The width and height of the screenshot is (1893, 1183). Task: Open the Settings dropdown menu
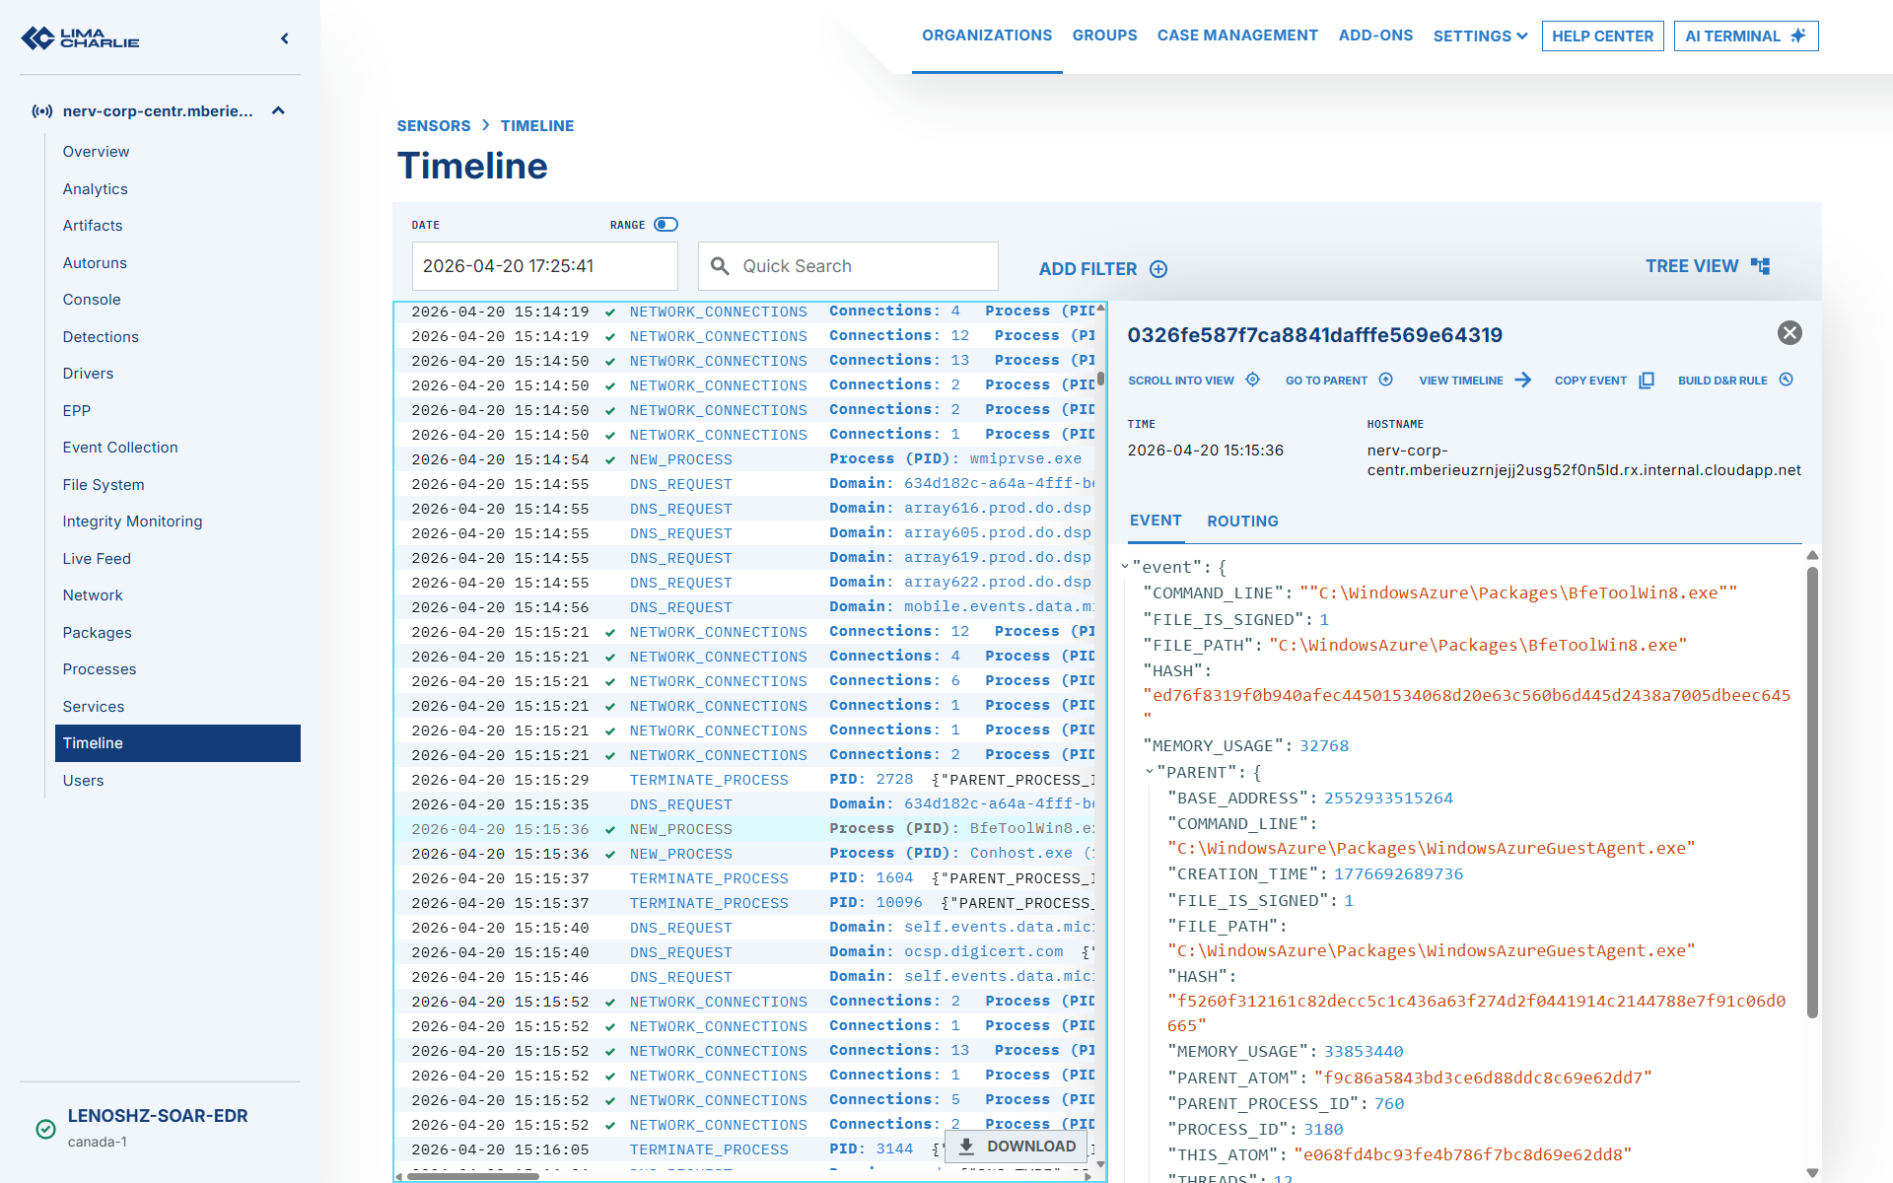1480,35
